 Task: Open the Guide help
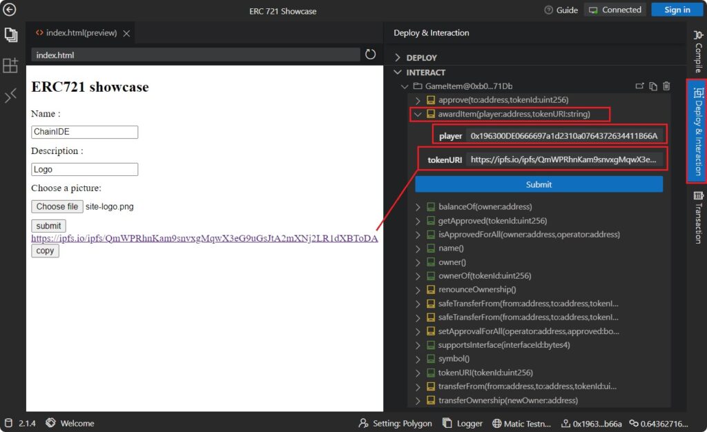click(561, 10)
